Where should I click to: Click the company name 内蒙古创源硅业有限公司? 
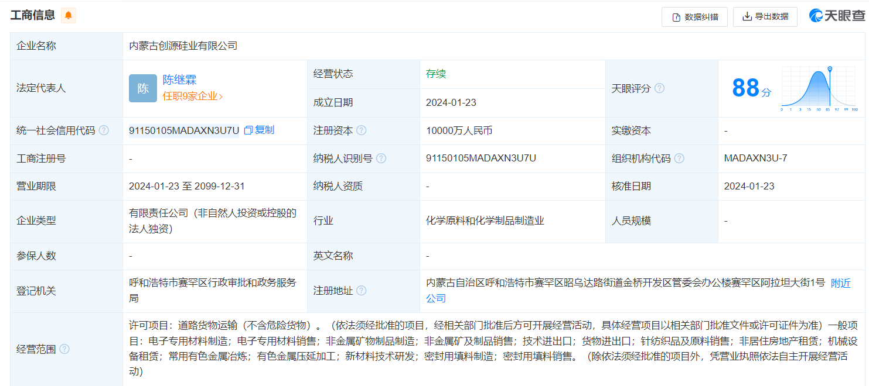click(x=183, y=46)
